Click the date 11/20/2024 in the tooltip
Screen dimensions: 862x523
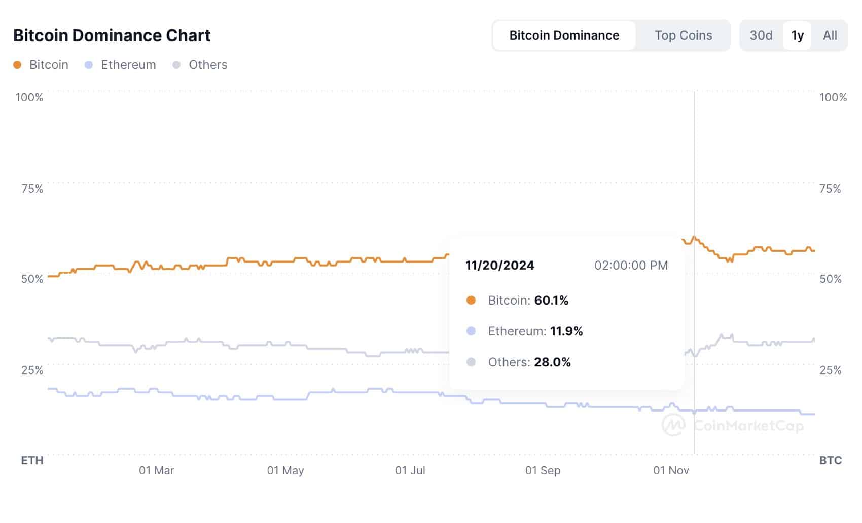[500, 265]
